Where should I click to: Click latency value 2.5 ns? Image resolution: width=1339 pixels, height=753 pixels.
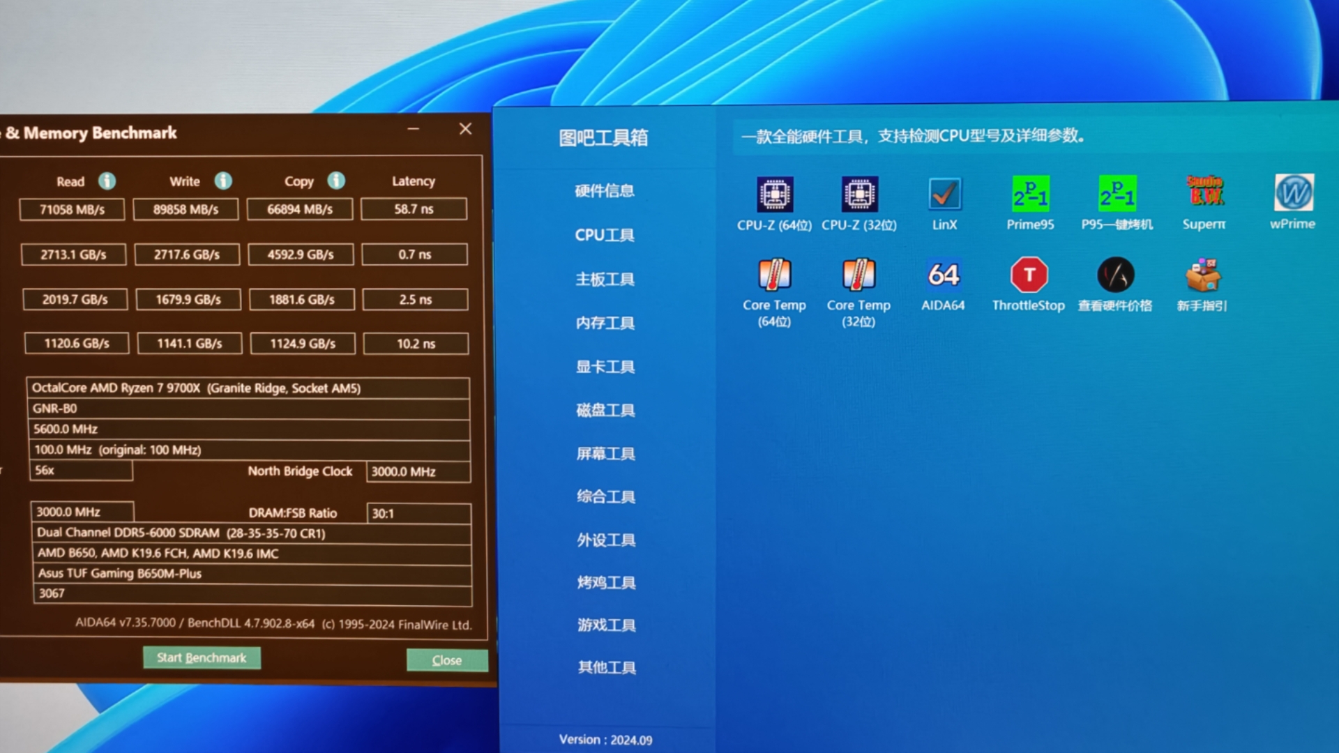(x=416, y=299)
